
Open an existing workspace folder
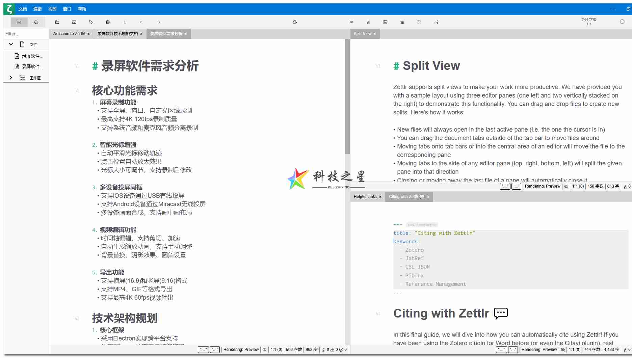click(x=57, y=22)
